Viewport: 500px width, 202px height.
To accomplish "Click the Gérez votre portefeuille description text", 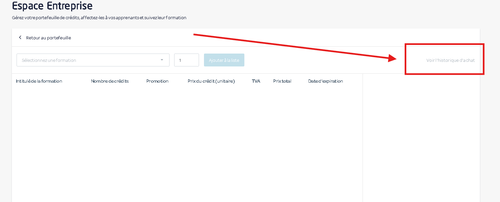I will point(99,18).
